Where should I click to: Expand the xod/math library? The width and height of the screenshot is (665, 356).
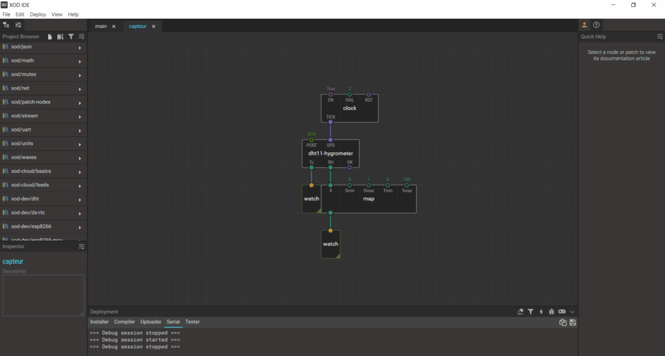(80, 62)
